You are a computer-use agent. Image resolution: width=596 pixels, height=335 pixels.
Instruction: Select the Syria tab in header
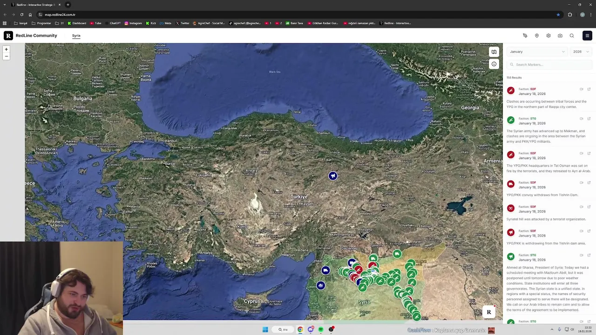pos(76,36)
